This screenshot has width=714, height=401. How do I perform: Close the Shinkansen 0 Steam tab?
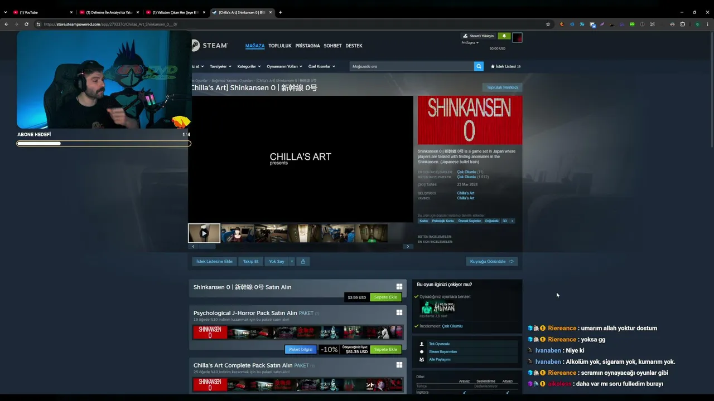270,12
